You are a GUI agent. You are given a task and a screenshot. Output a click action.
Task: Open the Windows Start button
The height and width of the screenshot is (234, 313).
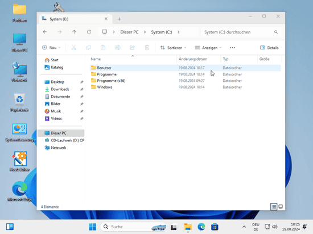click(x=92, y=227)
